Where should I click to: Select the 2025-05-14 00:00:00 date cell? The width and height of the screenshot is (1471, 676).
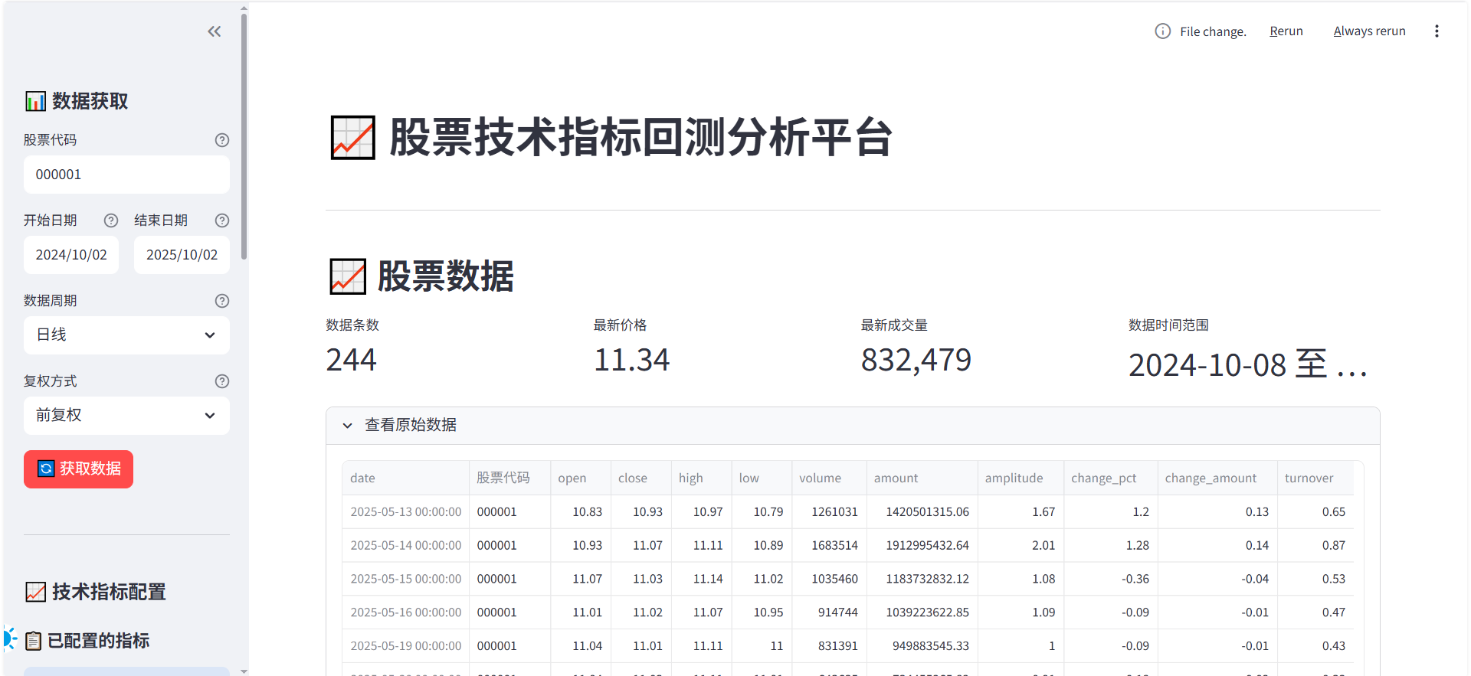pyautogui.click(x=405, y=545)
